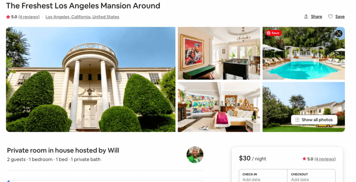Open host Will's profile avatar
The image size is (356, 182).
point(195,155)
